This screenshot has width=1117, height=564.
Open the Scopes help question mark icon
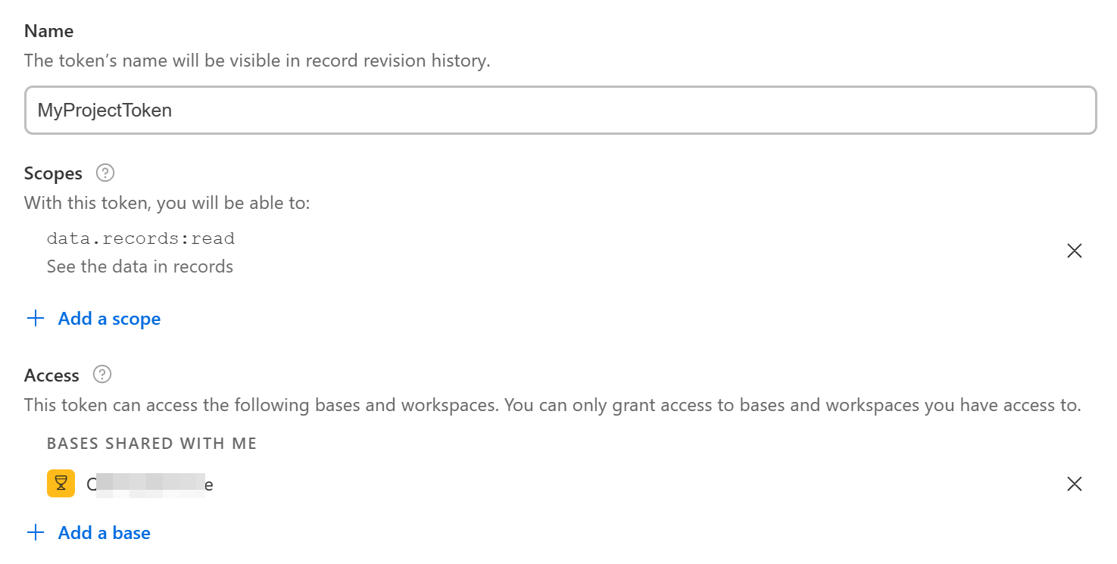point(105,173)
